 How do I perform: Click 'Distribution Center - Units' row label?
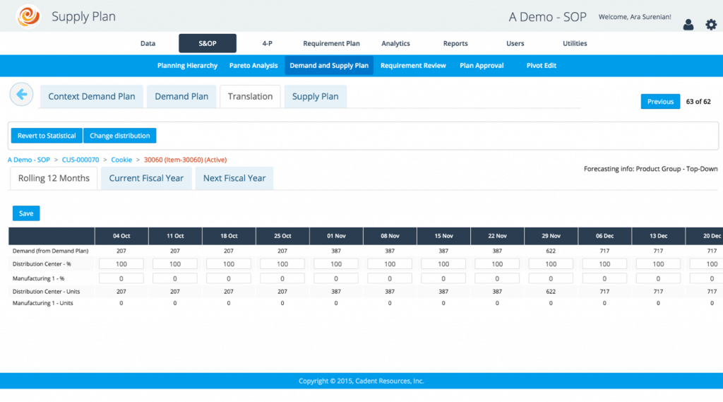coord(46,292)
